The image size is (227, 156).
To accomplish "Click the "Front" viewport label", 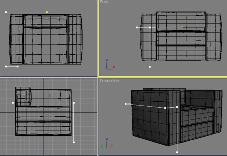I will (104, 2).
